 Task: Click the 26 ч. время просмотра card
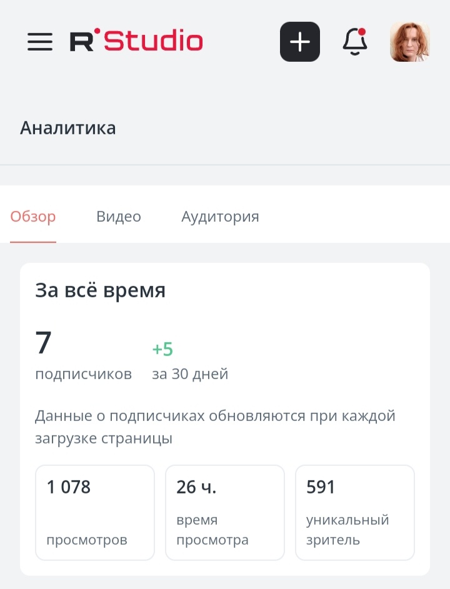coord(224,512)
